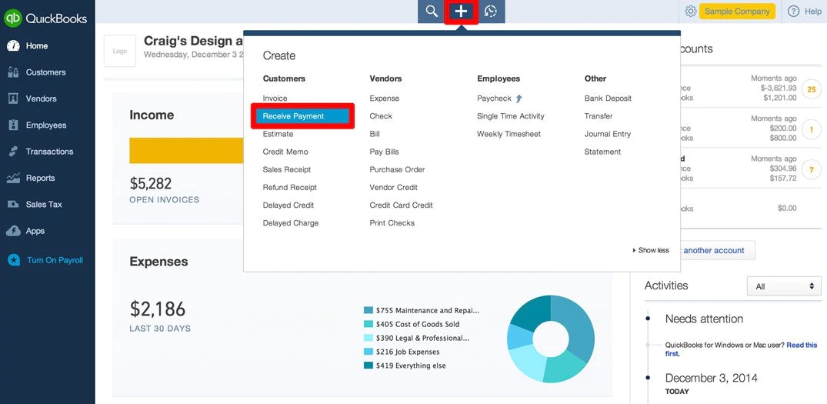
Task: Click the Transactions sidebar icon
Action: point(13,152)
